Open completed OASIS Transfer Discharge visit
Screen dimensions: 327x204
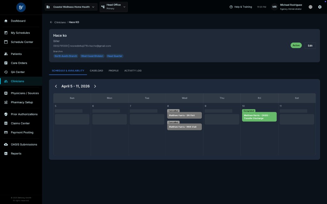[259, 117]
